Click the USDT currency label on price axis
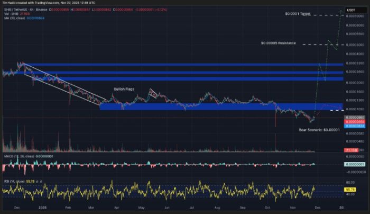This screenshot has width=370, height=214. (x=351, y=10)
